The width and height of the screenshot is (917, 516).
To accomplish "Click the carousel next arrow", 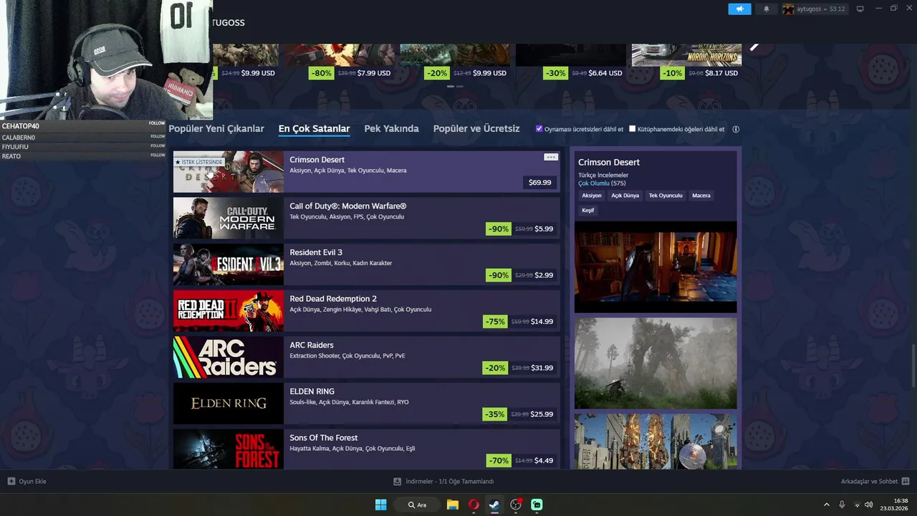I will tap(754, 47).
